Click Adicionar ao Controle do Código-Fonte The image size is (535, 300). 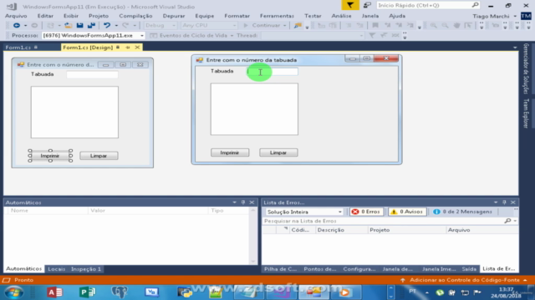point(465,280)
